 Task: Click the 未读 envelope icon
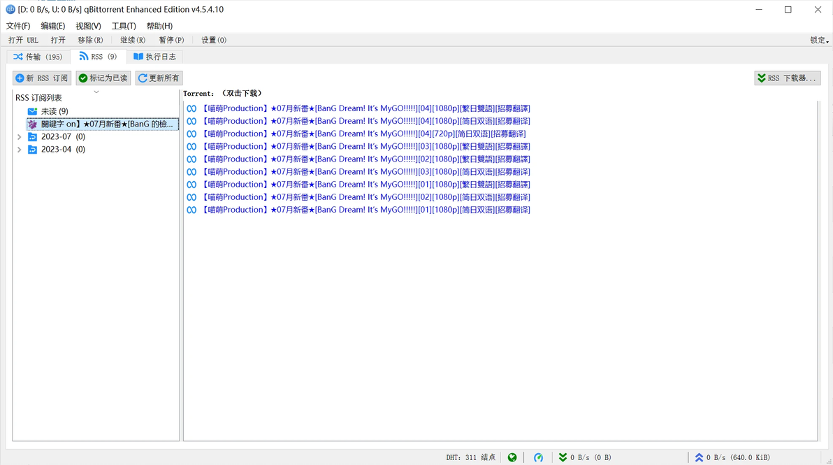pyautogui.click(x=32, y=111)
